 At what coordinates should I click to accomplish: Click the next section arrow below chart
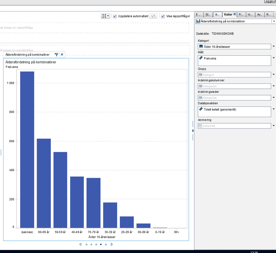click(x=112, y=244)
